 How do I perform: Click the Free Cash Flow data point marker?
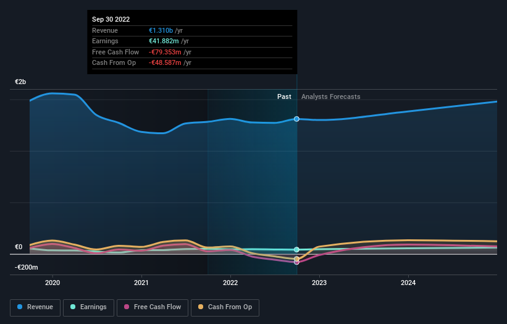tap(296, 262)
